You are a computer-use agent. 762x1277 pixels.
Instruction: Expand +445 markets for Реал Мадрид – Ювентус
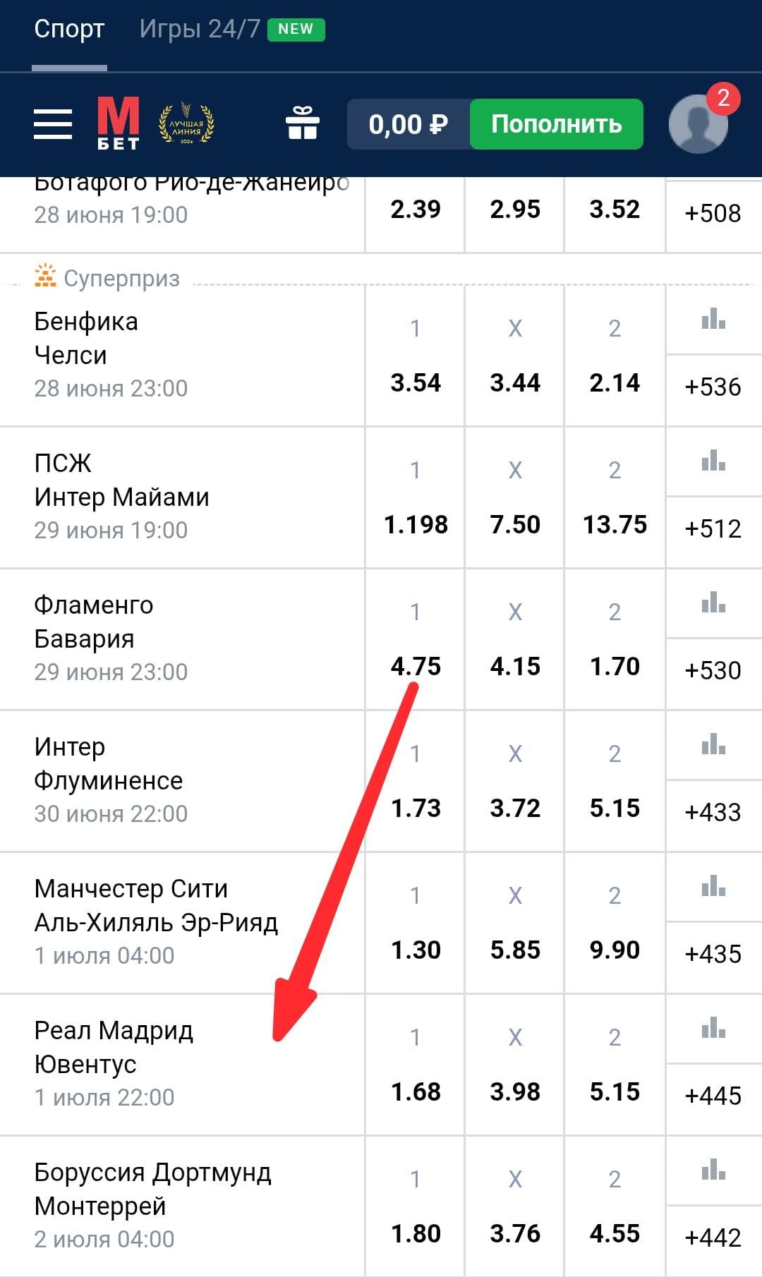coord(713,1096)
